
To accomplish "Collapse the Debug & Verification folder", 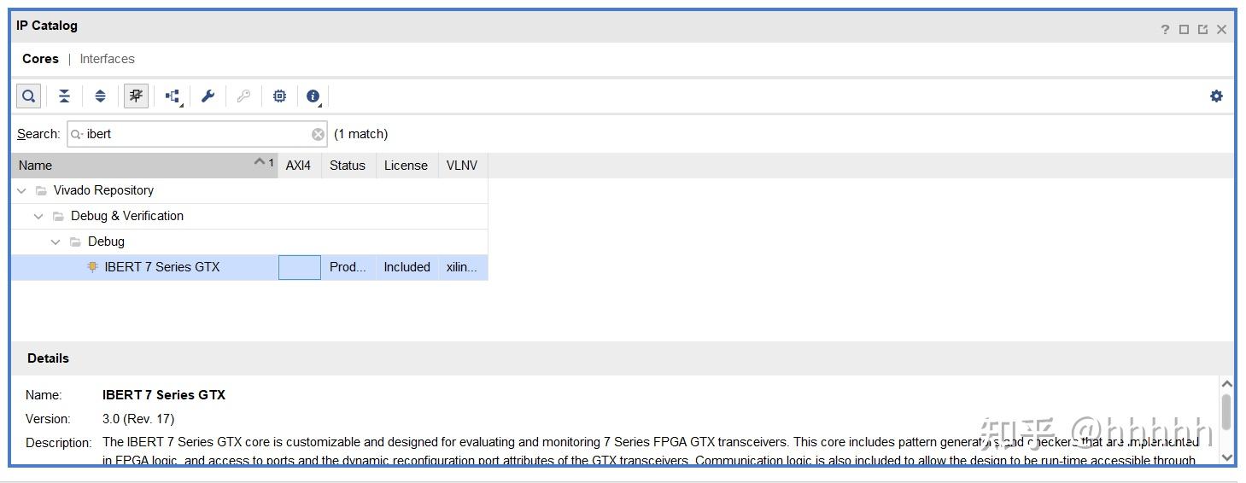I will [38, 216].
